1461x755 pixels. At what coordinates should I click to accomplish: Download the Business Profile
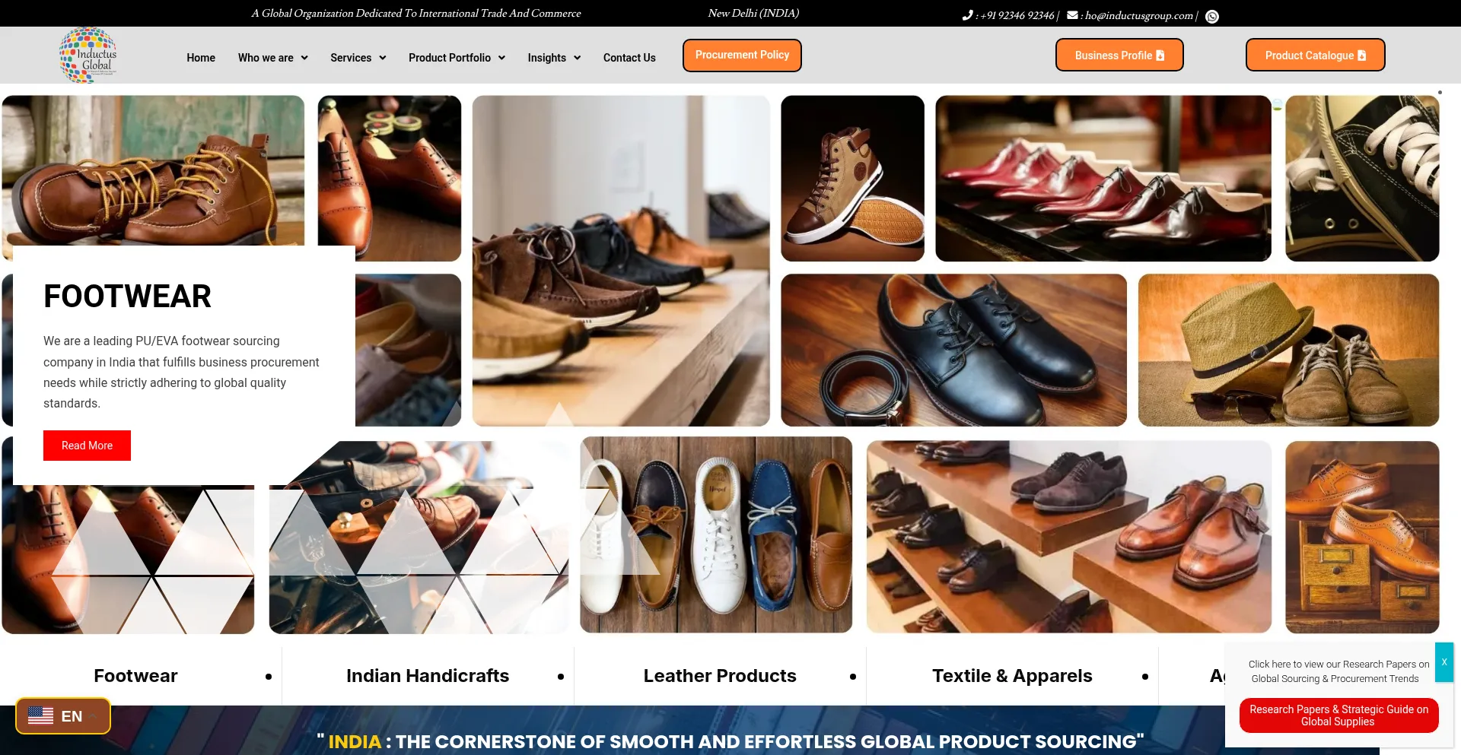pos(1119,56)
